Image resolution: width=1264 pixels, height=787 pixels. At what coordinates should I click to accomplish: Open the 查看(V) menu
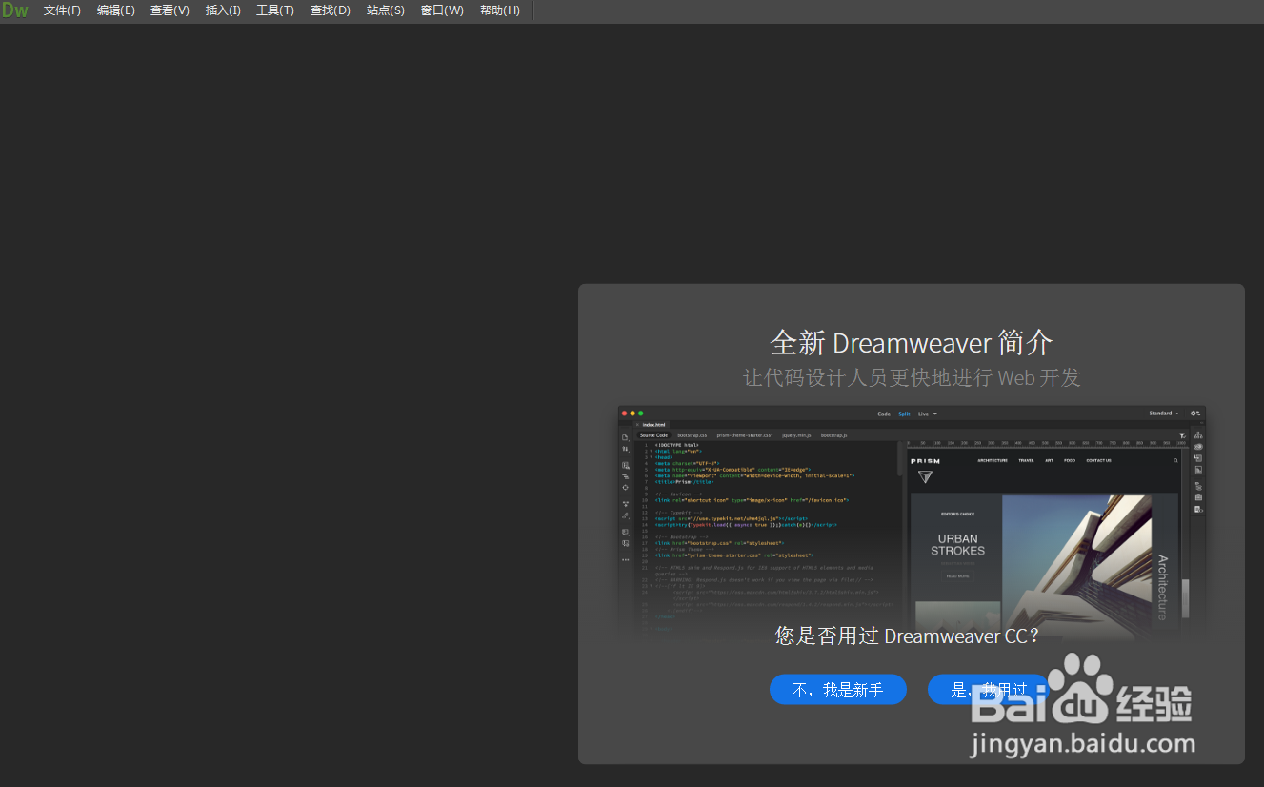170,10
